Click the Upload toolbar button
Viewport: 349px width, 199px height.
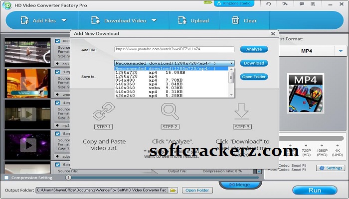point(193,21)
